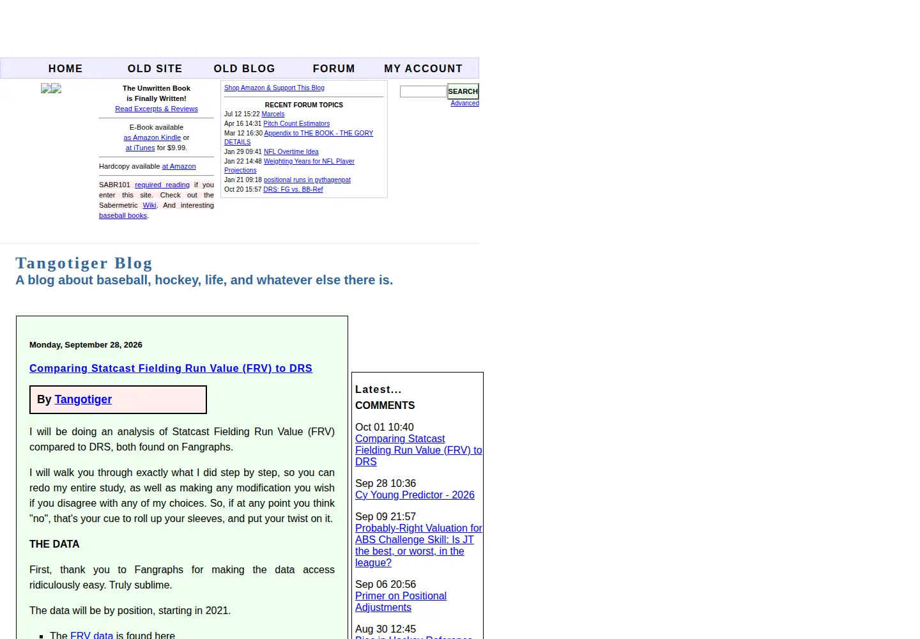The image size is (920, 639).
Task: Click the 'Oct 01 10:40' comment timestamp
Action: 384,427
